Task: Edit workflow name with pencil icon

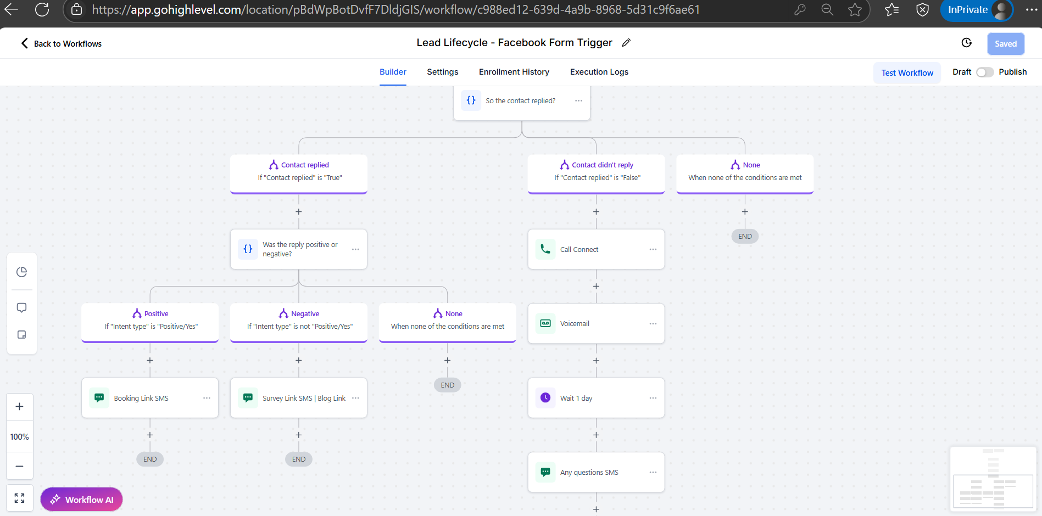Action: point(626,43)
